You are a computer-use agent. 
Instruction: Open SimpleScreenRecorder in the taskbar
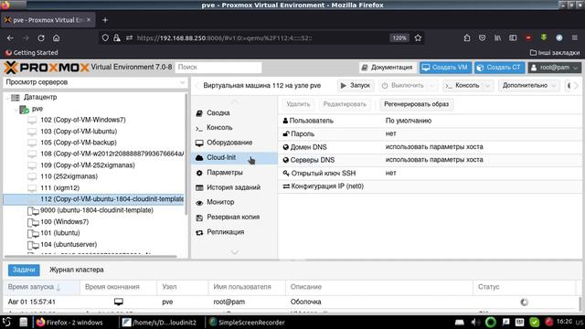[247, 323]
